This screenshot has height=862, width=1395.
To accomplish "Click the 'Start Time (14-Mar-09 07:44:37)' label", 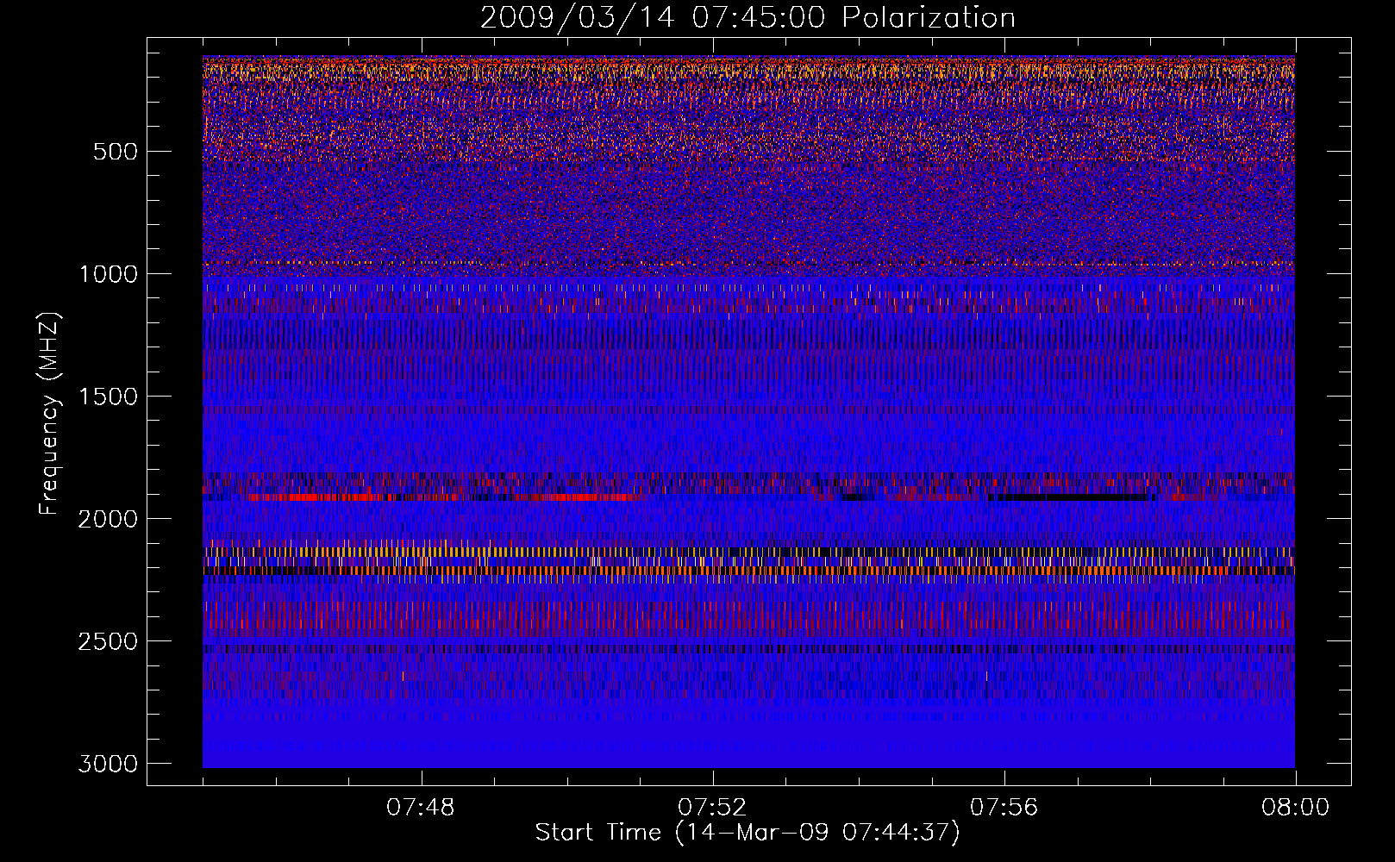I will pyautogui.click(x=748, y=833).
